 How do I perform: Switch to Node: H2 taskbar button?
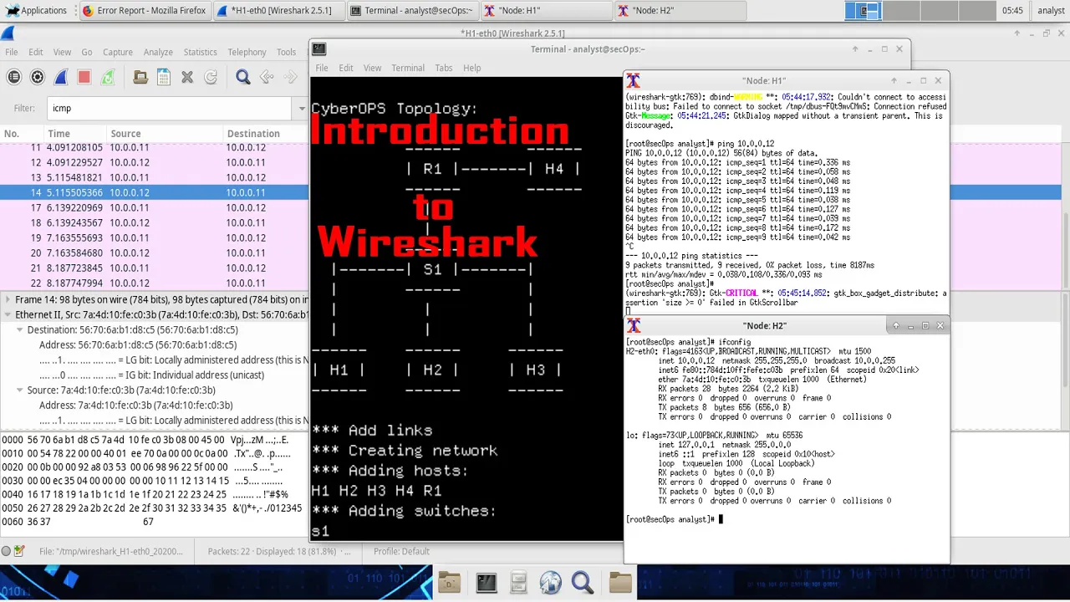point(679,10)
